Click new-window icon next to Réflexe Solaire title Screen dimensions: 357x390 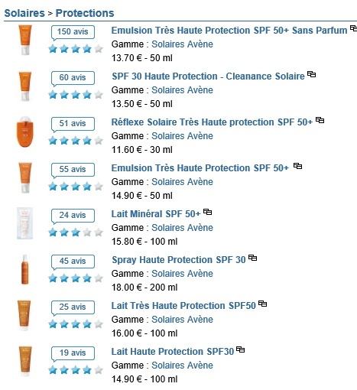coord(320,120)
